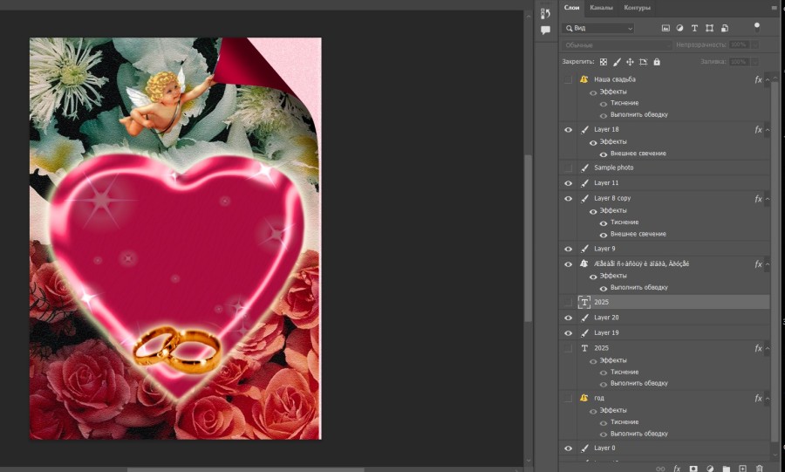
Task: Switch to the Каналы tab
Action: (x=601, y=8)
